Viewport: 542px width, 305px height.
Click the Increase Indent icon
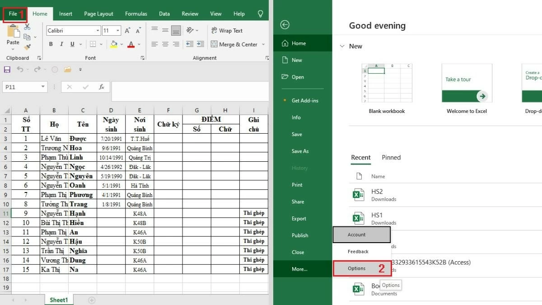pos(200,44)
